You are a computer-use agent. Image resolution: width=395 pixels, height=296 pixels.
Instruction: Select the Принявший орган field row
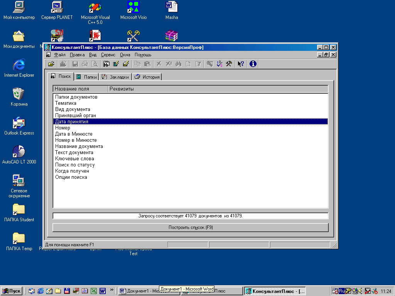tap(191, 116)
